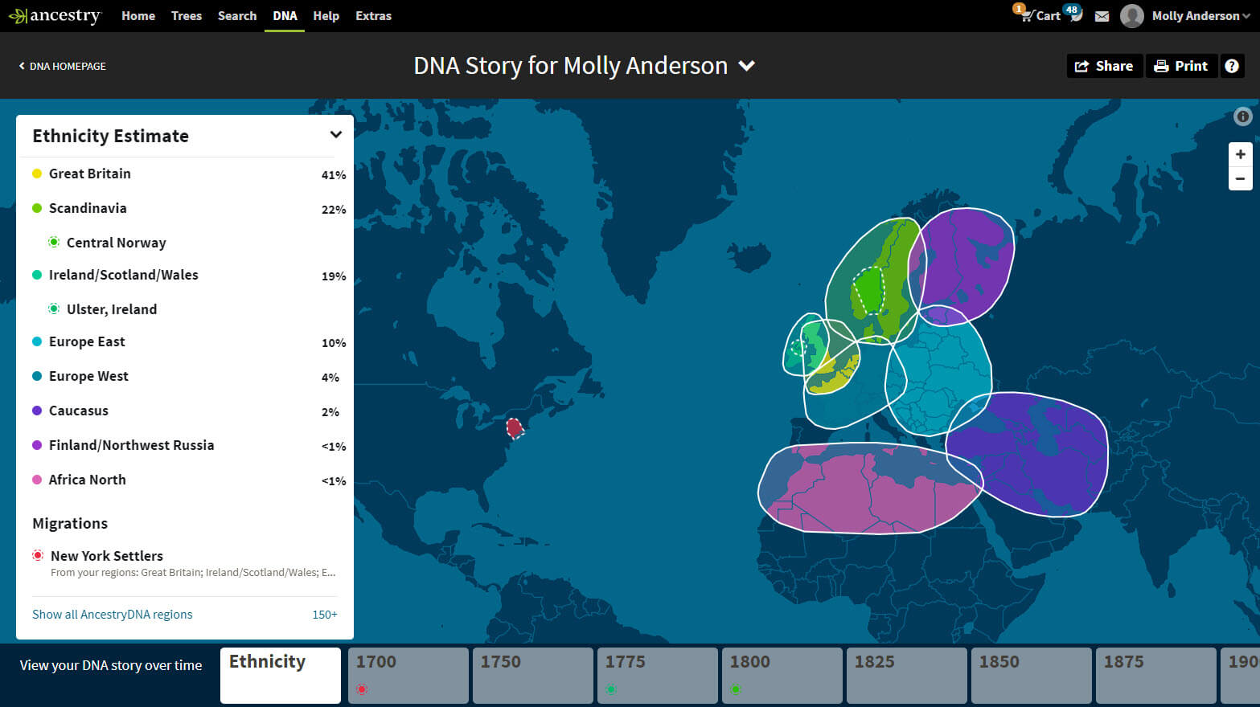1260x707 pixels.
Task: Select the Scandinavia green dot
Action: [37, 208]
